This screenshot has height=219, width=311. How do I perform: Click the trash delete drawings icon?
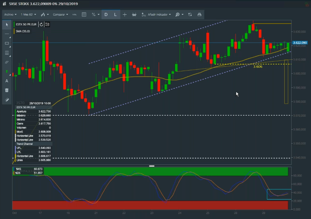[7, 90]
